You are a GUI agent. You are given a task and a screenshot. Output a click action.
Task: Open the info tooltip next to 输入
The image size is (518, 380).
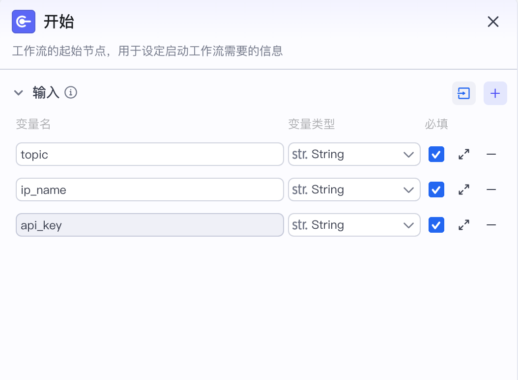[x=71, y=92]
